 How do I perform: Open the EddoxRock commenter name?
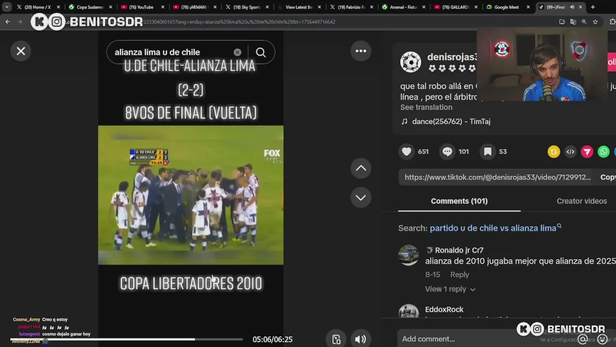coord(444,309)
